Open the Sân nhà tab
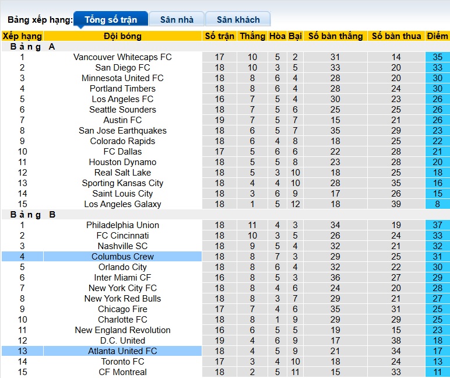The height and width of the screenshot is (378, 450). [177, 20]
